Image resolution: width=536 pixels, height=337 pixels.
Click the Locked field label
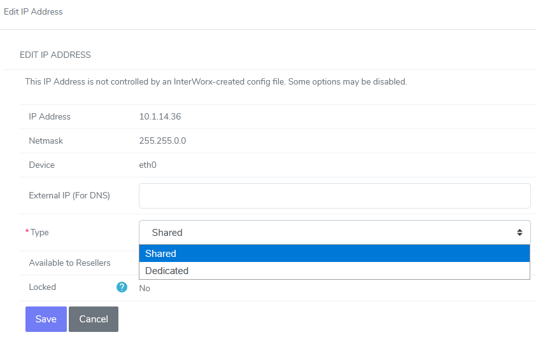(42, 287)
